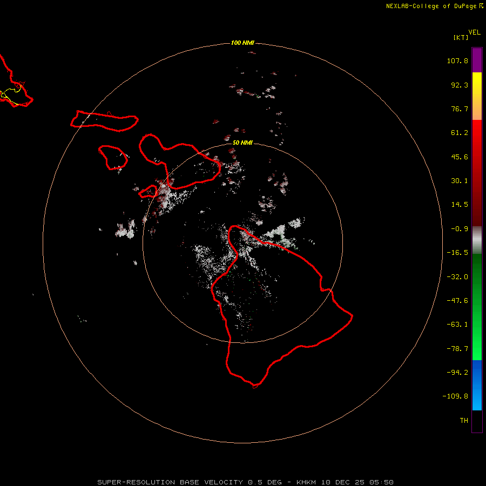The height and width of the screenshot is (486, 486).
Task: Click the 45.6 velocity scale value
Action: point(460,157)
